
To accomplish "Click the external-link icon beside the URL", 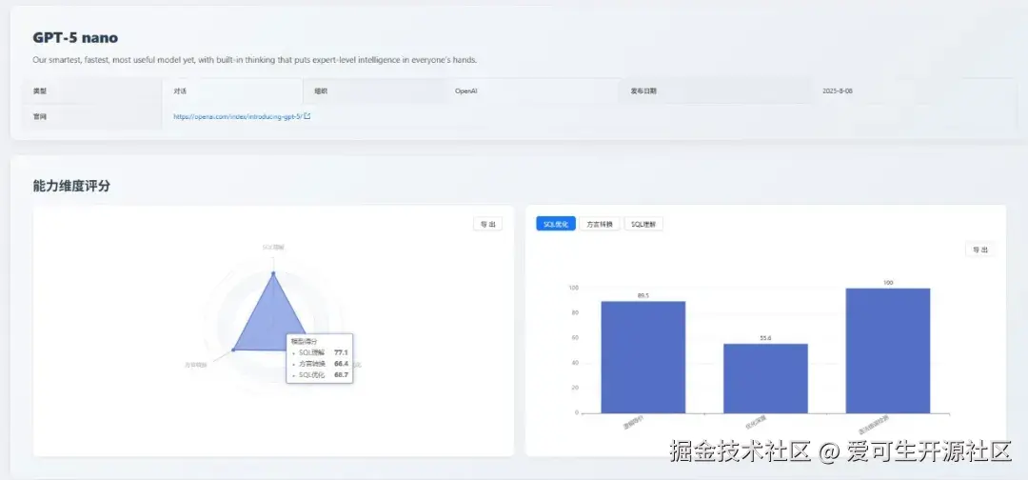I will point(307,117).
